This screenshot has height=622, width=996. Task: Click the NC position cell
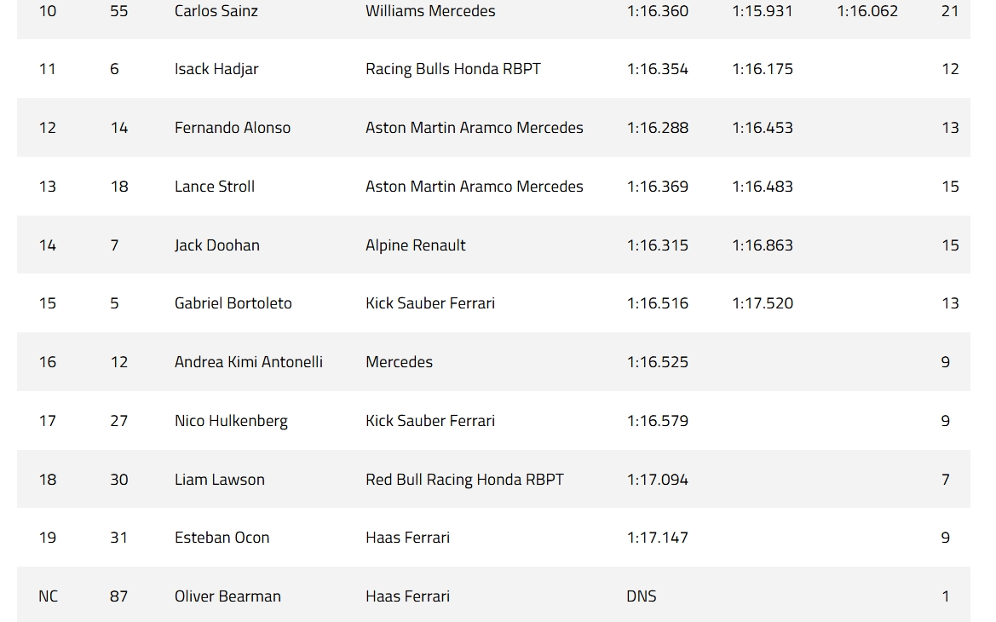coord(49,596)
